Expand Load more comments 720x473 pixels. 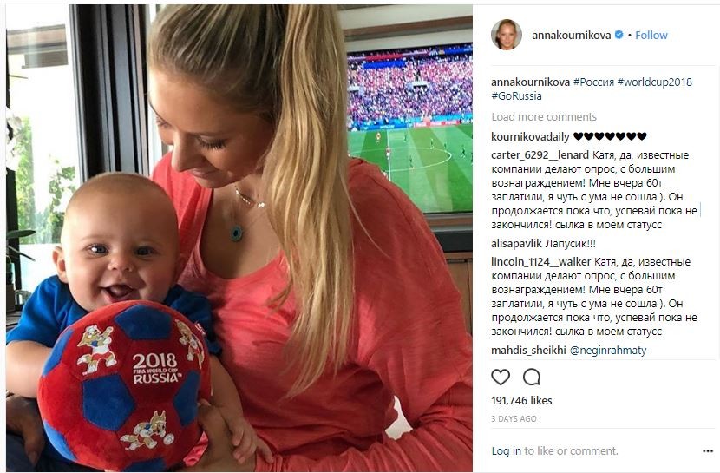tap(544, 116)
